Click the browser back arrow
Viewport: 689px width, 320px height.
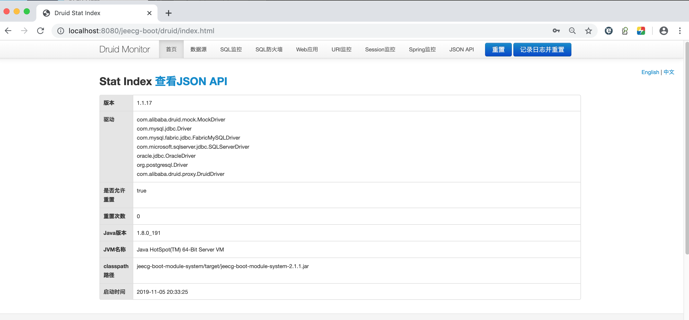click(8, 31)
